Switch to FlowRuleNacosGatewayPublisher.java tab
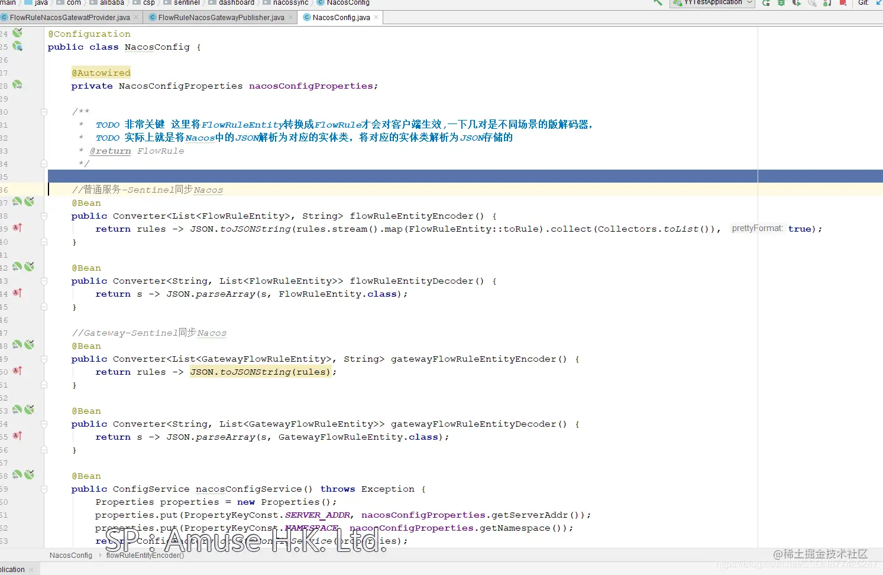Screen dimensions: 883x575 (221, 18)
